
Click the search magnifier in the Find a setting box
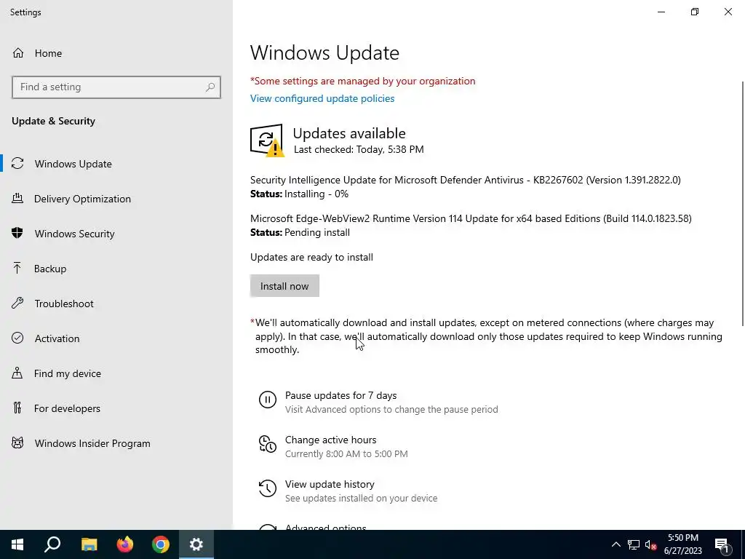pyautogui.click(x=210, y=87)
